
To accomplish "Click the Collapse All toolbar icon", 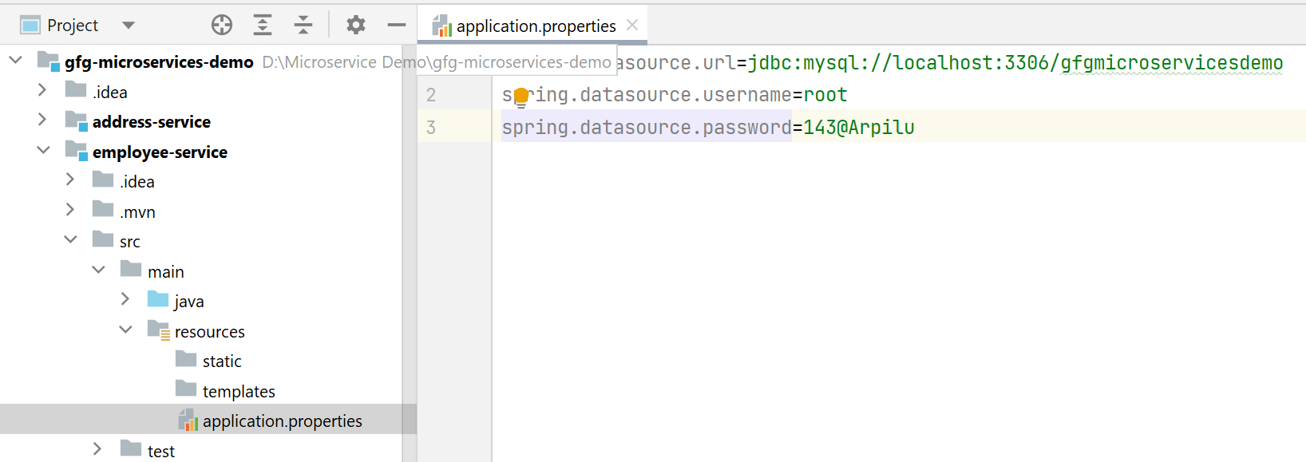I will pos(303,26).
